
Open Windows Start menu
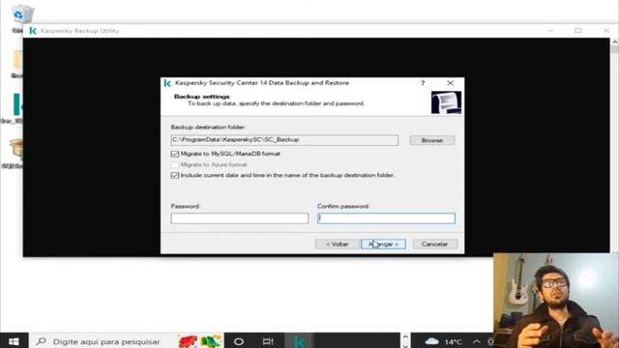click(x=14, y=341)
